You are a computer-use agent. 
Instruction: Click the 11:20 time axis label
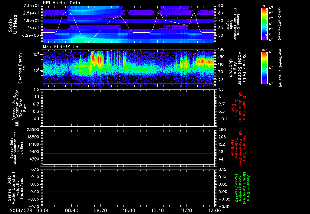tap(186, 210)
